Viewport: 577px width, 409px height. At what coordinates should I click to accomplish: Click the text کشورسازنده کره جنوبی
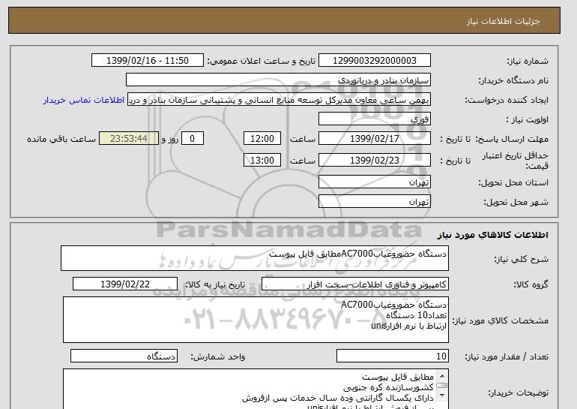click(389, 388)
